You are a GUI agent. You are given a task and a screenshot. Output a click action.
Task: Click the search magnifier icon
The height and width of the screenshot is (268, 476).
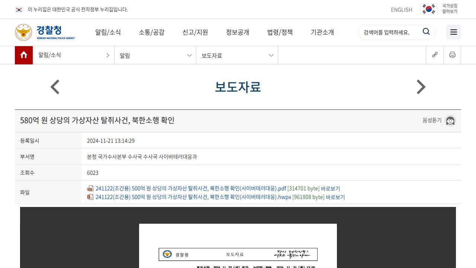click(x=426, y=32)
